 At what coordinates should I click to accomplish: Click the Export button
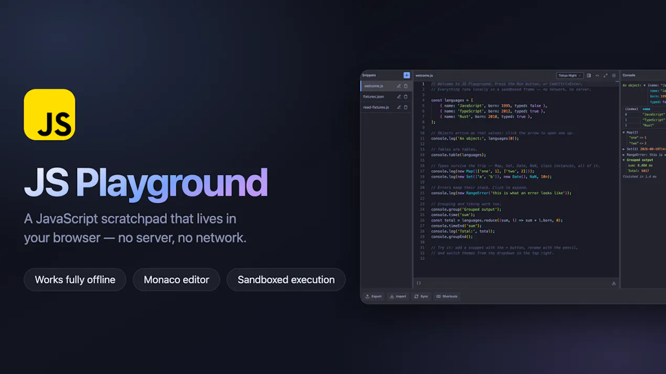[x=373, y=296]
